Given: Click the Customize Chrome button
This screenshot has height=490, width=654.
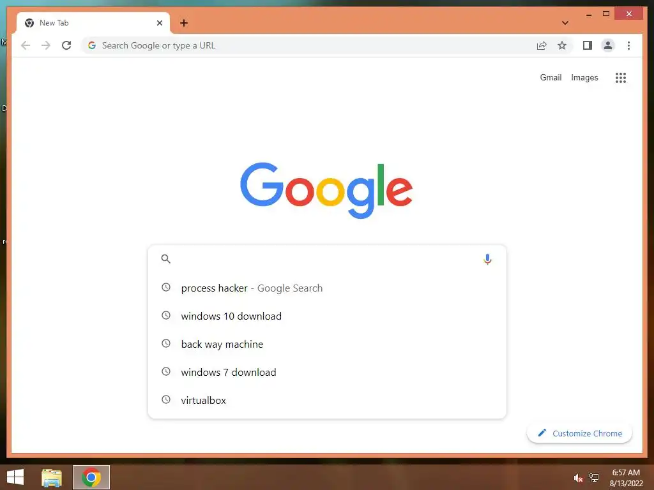Looking at the screenshot, I should tap(579, 433).
